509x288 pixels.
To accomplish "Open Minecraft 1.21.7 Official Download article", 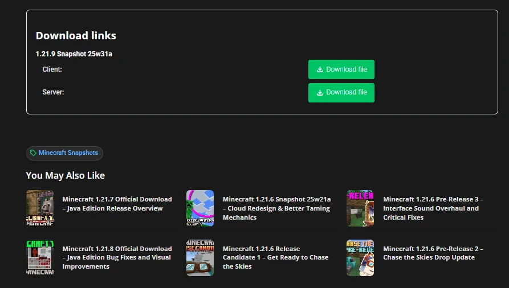I will pos(117,204).
